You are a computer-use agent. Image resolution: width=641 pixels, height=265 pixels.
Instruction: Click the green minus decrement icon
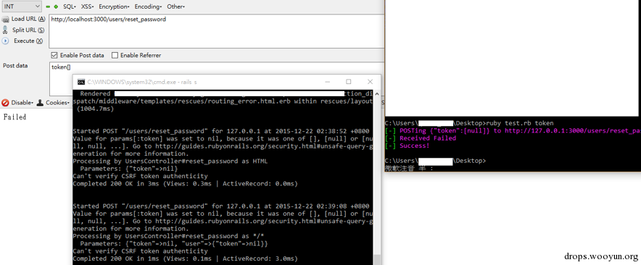coord(48,7)
